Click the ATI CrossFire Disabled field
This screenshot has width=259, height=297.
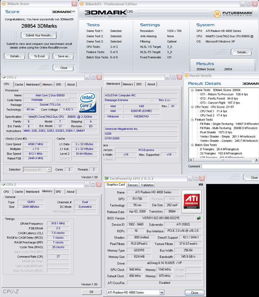point(165,282)
